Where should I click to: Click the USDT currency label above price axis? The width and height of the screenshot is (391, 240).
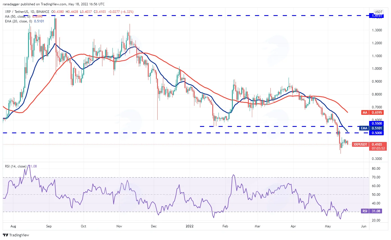pyautogui.click(x=378, y=12)
